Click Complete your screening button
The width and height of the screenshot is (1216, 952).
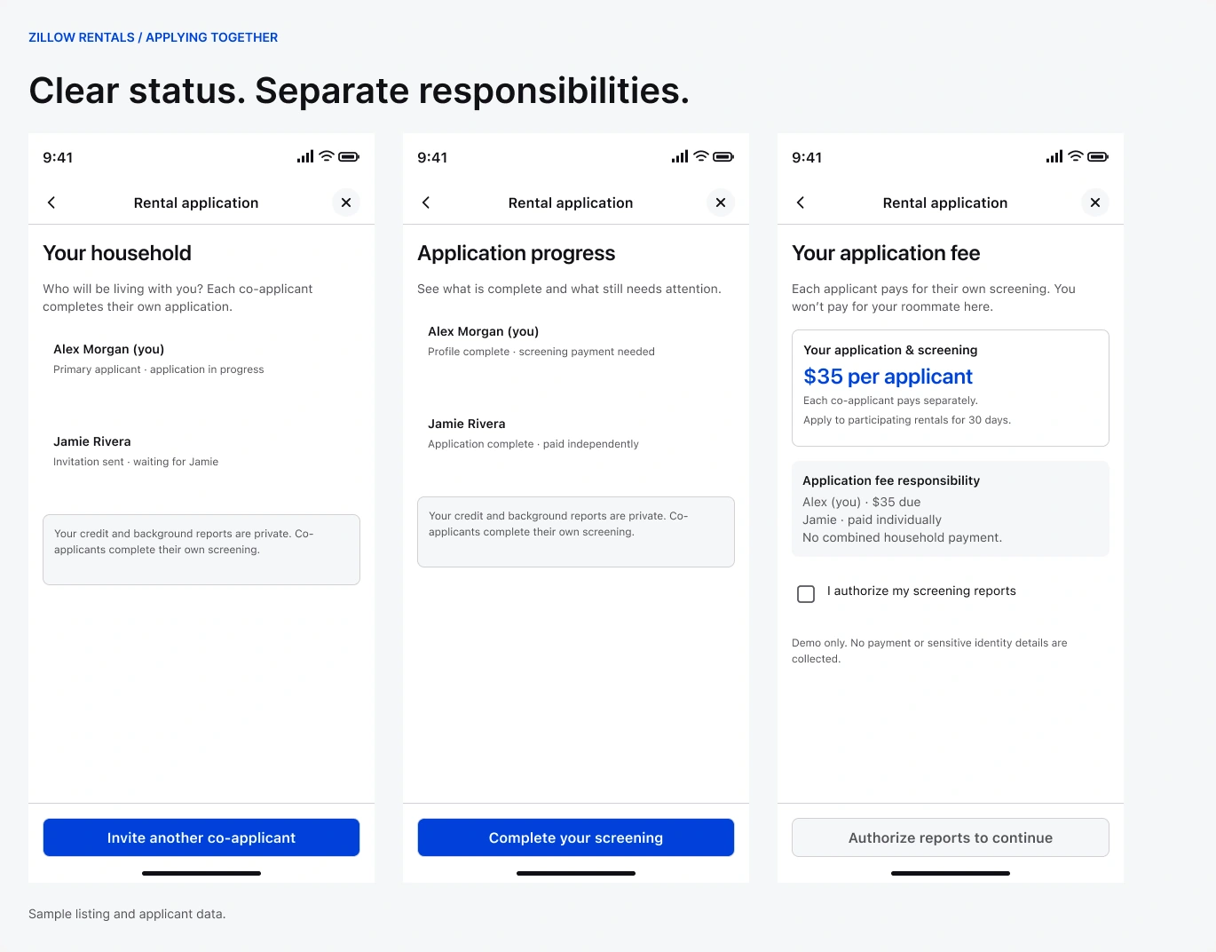[576, 837]
